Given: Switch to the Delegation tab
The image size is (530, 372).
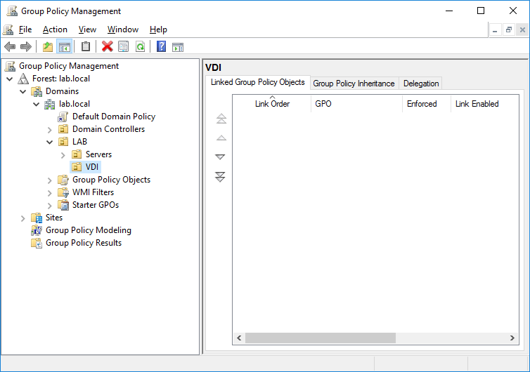Looking at the screenshot, I should coord(421,84).
